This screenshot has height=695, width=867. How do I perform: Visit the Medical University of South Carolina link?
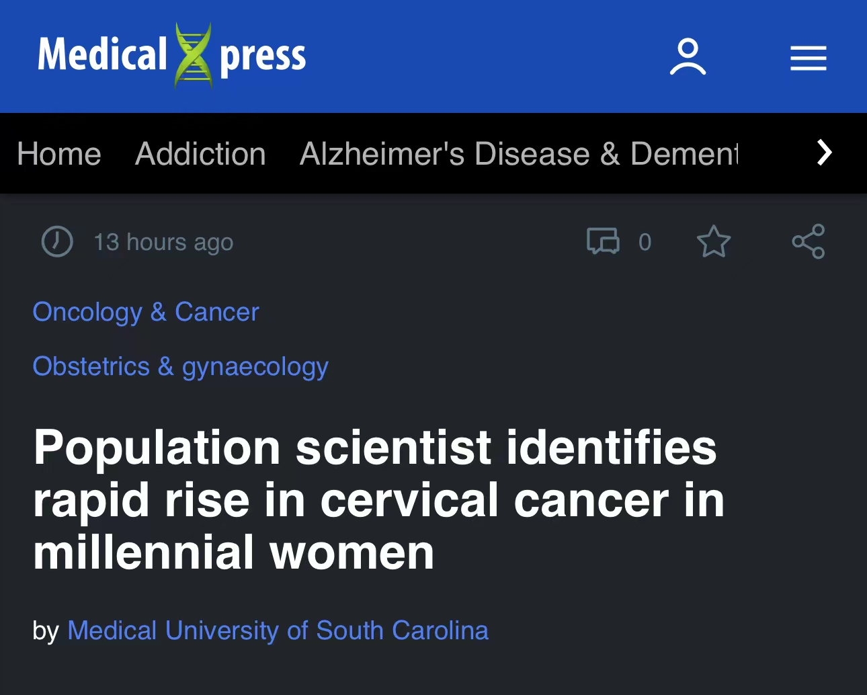278,630
